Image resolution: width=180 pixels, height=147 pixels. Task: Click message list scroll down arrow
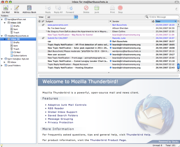tap(178, 70)
